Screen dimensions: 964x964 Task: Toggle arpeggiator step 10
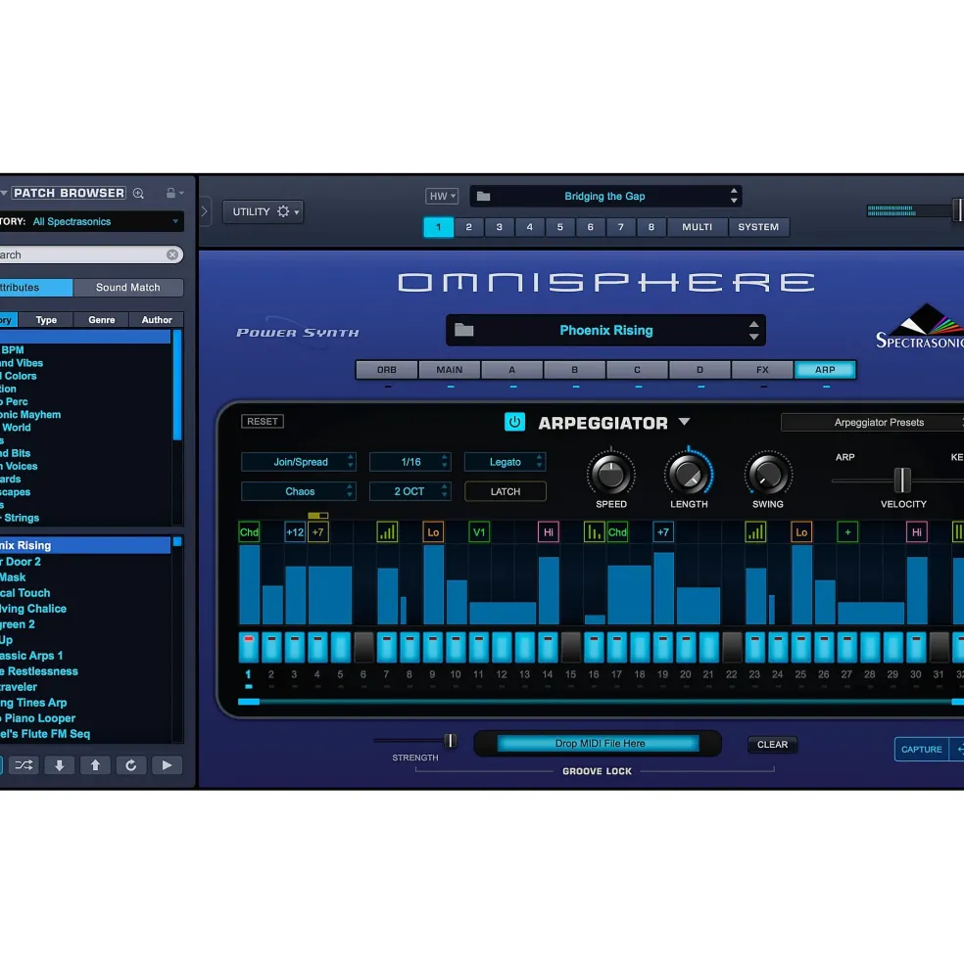pos(456,647)
